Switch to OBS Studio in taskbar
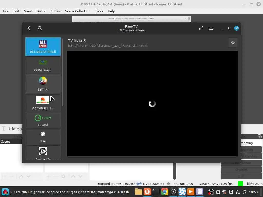 (x=173, y=192)
